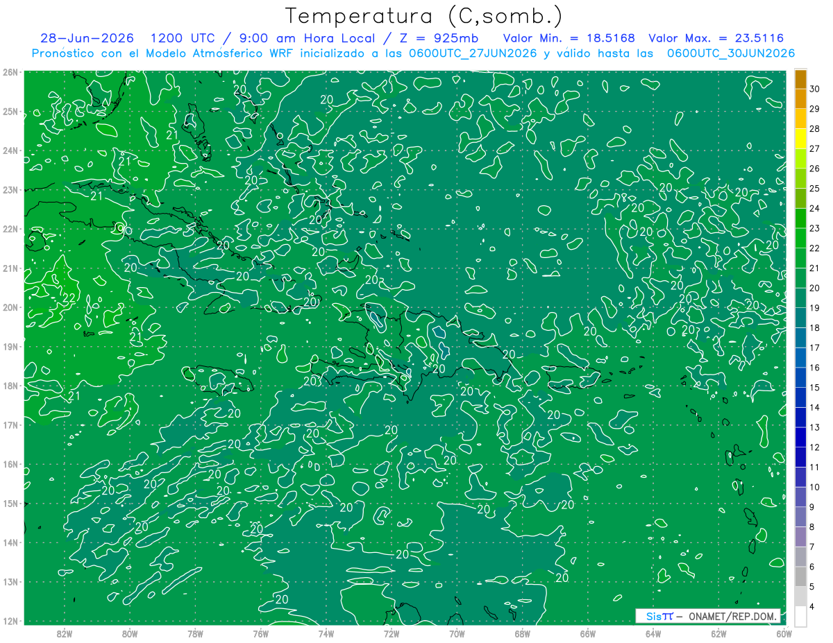Click the 70W longitude label
Image resolution: width=833 pixels, height=643 pixels.
pos(457,633)
